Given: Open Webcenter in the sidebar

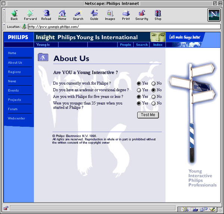Looking at the screenshot, I should pos(16,118).
